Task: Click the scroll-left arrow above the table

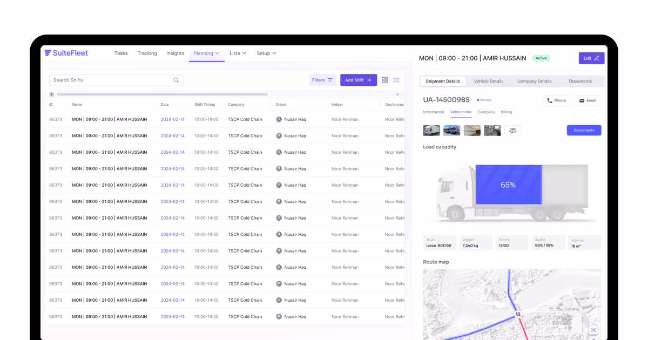Action: [x=51, y=94]
